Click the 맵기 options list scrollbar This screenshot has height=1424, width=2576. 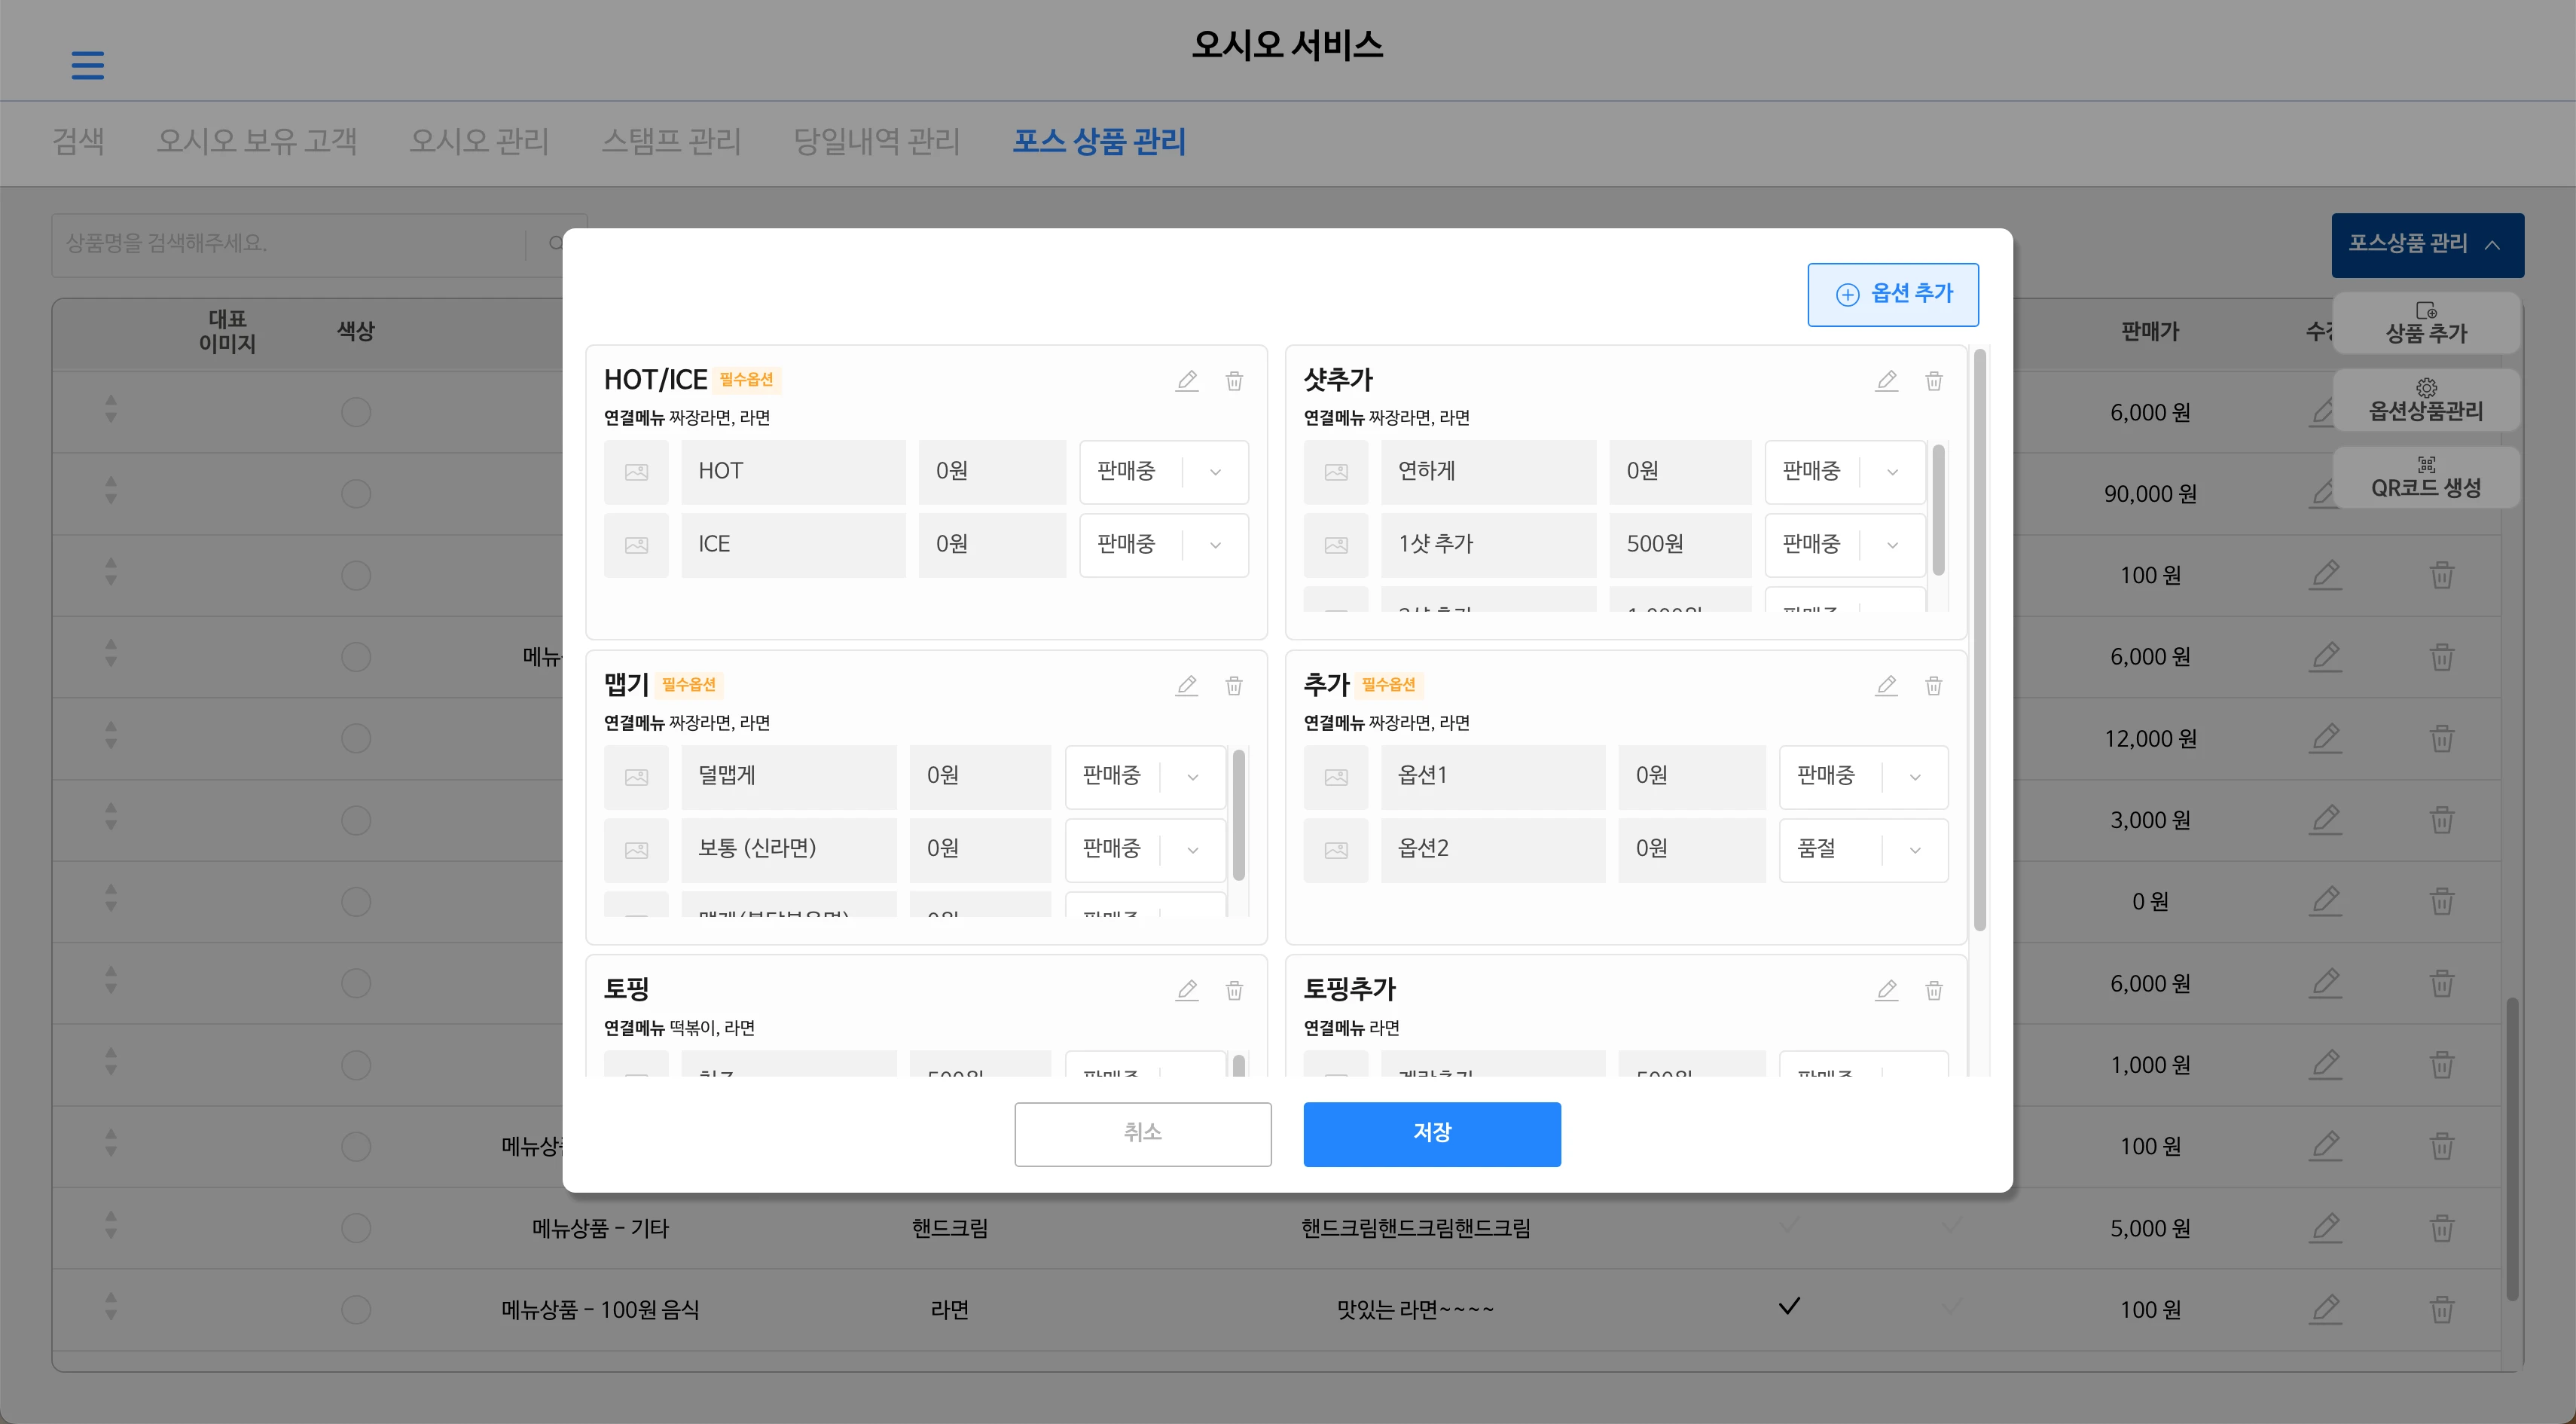coord(1238,815)
